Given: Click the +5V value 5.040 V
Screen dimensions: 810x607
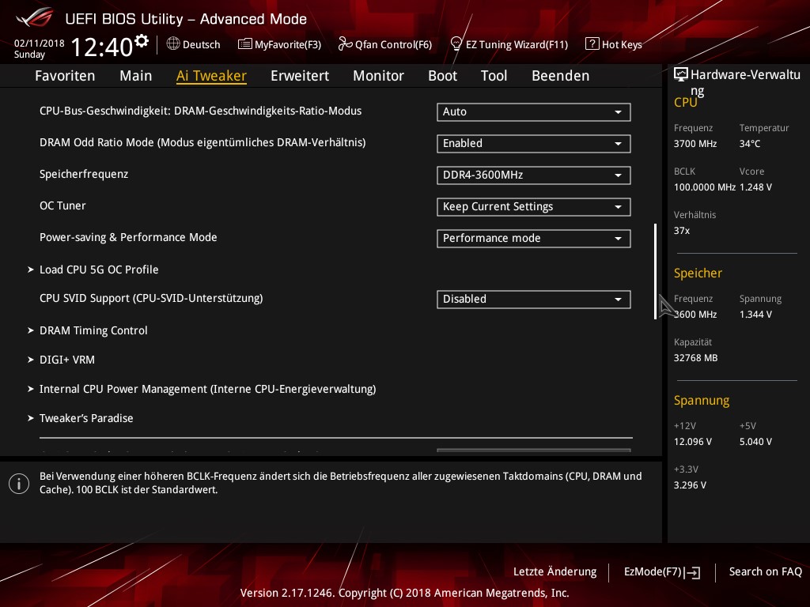Looking at the screenshot, I should (755, 442).
